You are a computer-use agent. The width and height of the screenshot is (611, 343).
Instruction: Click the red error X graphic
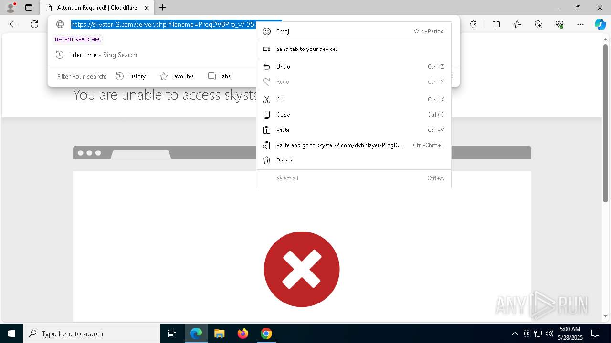pos(302,269)
